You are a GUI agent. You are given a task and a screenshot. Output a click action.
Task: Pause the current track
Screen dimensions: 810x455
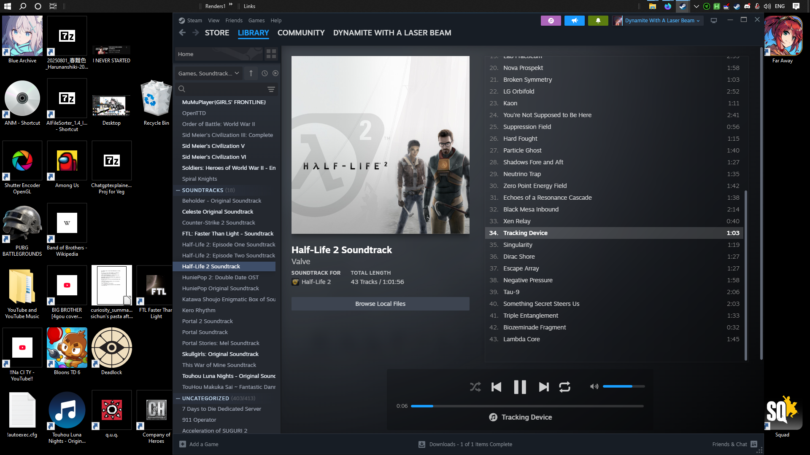click(520, 387)
